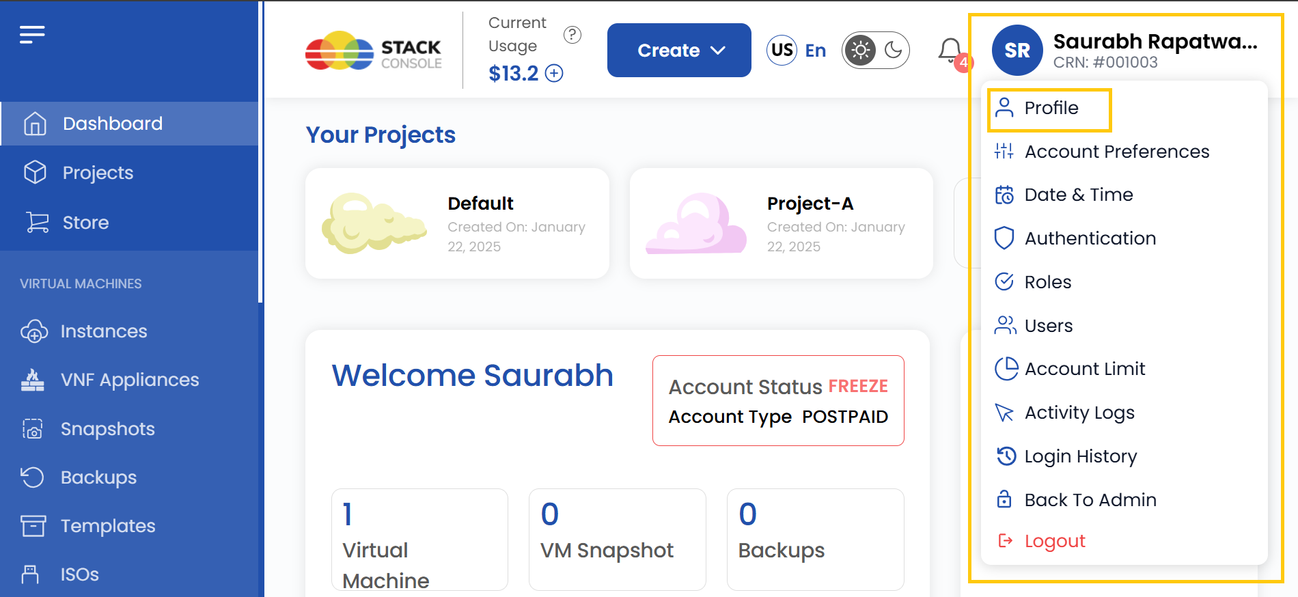Open the Project-A project card
1298x597 pixels.
[x=781, y=223]
